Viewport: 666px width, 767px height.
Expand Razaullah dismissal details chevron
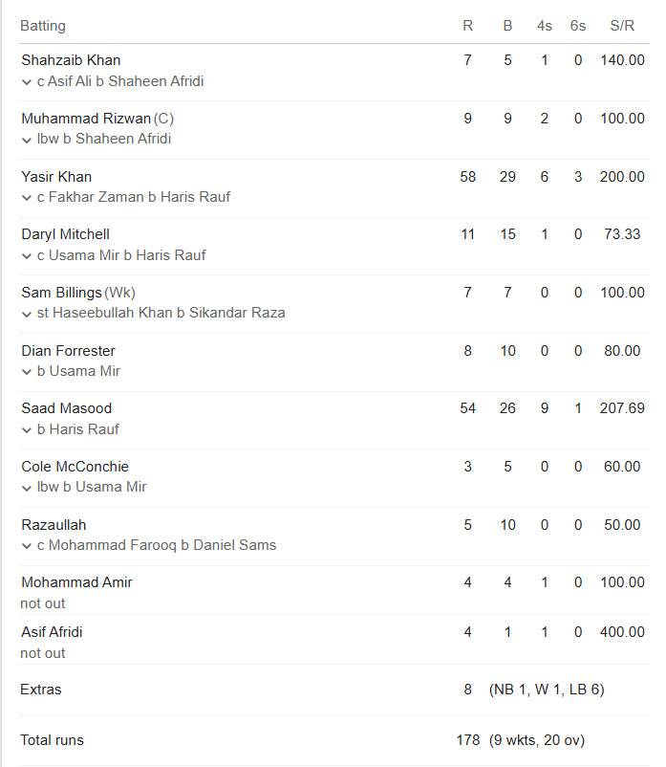27,546
